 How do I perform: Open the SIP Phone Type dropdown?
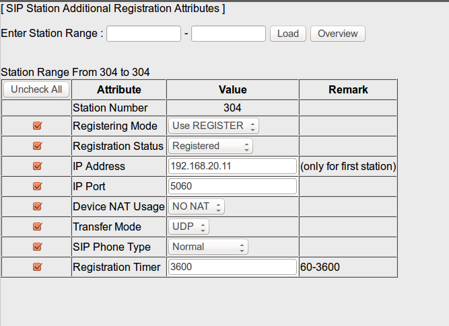tap(208, 247)
